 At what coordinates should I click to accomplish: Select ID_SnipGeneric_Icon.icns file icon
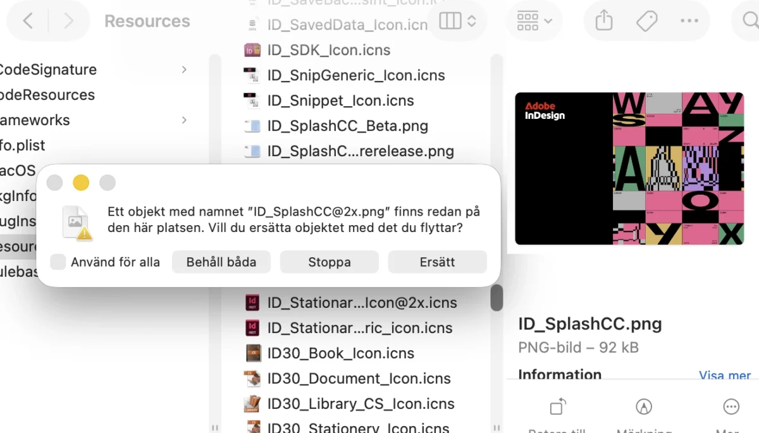252,75
